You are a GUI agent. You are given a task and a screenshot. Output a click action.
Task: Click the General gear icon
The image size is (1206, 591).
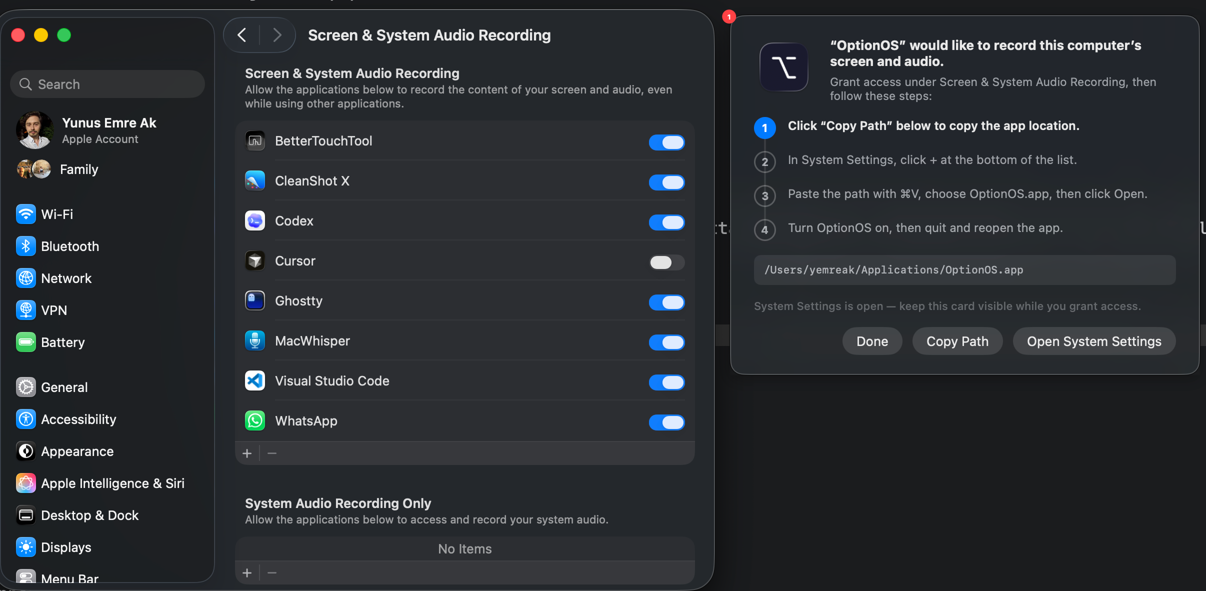click(26, 387)
